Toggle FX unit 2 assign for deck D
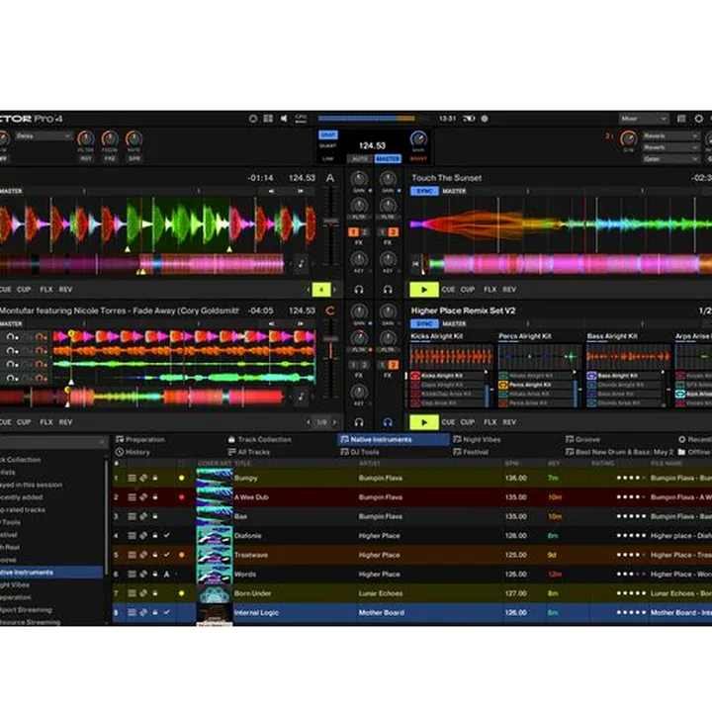Screen dimensions: 712x712 pos(394,365)
